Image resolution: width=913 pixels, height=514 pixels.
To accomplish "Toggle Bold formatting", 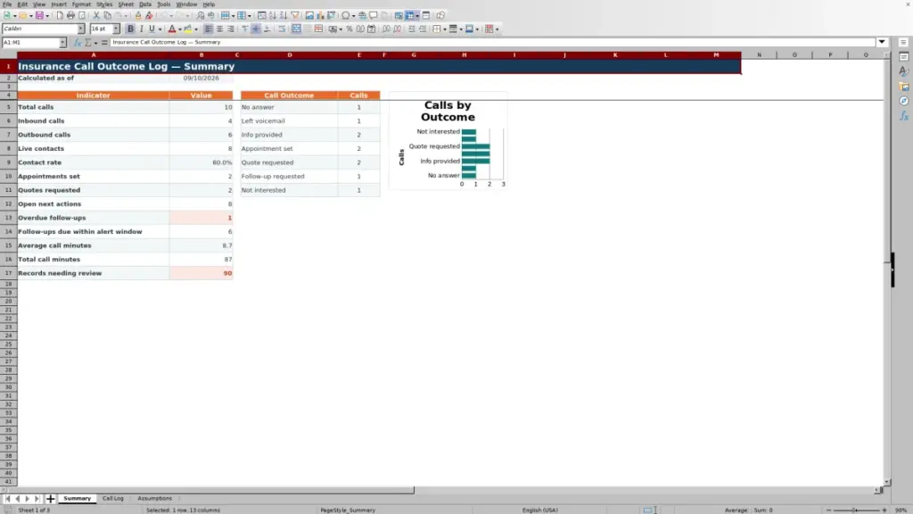I will coord(130,29).
